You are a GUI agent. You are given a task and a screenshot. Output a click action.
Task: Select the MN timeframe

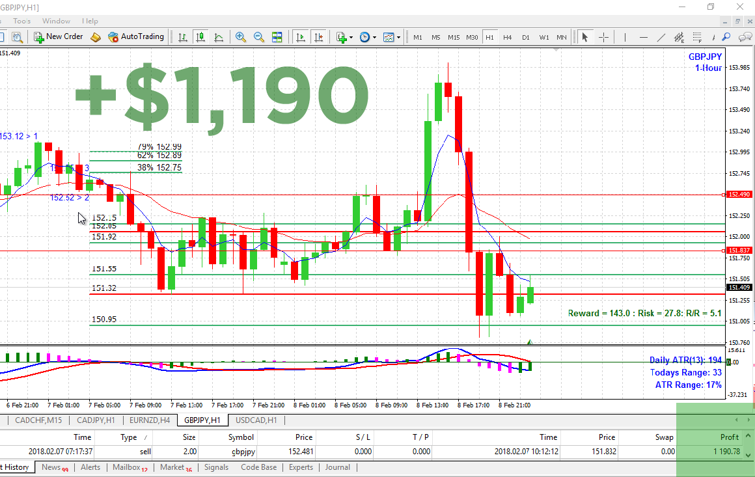coord(562,37)
